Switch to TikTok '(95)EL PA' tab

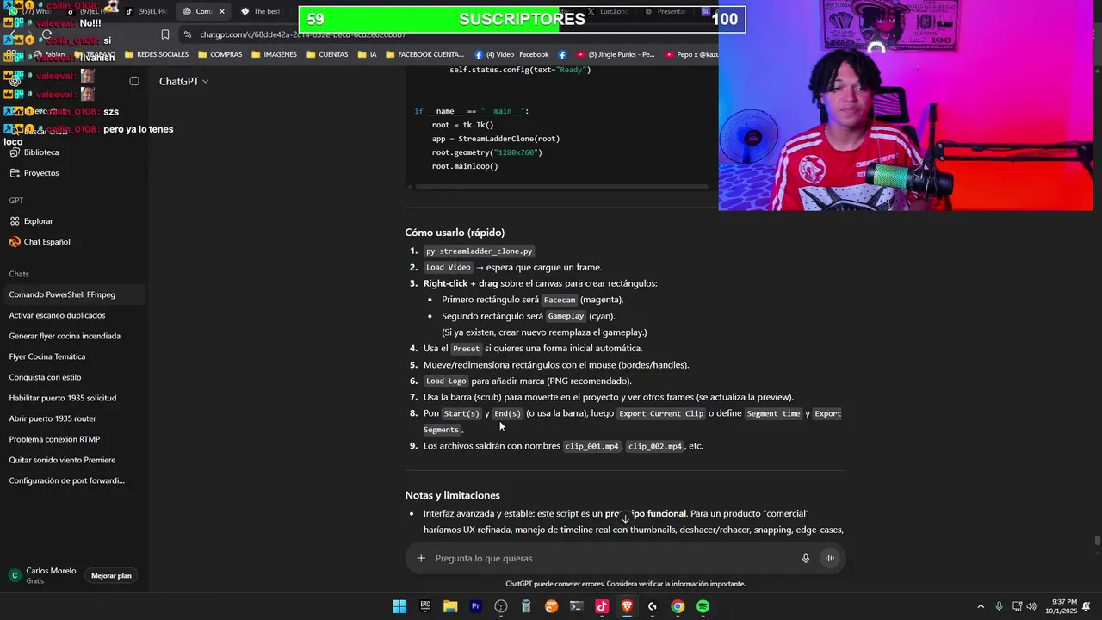tap(145, 11)
